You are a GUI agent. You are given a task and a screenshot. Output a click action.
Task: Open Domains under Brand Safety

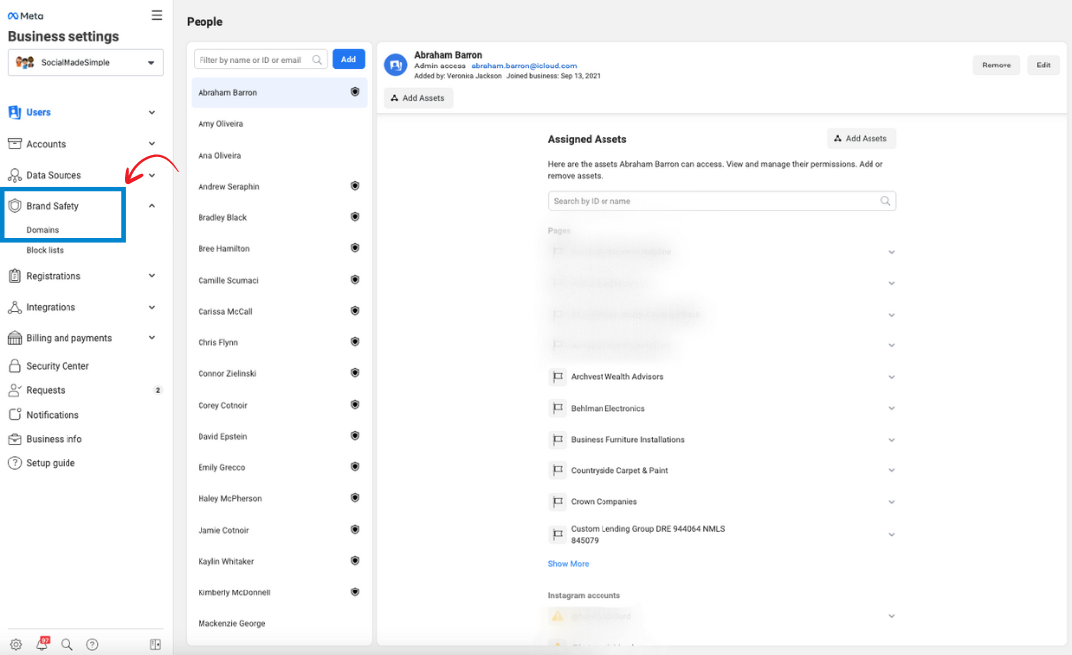pyautogui.click(x=43, y=230)
